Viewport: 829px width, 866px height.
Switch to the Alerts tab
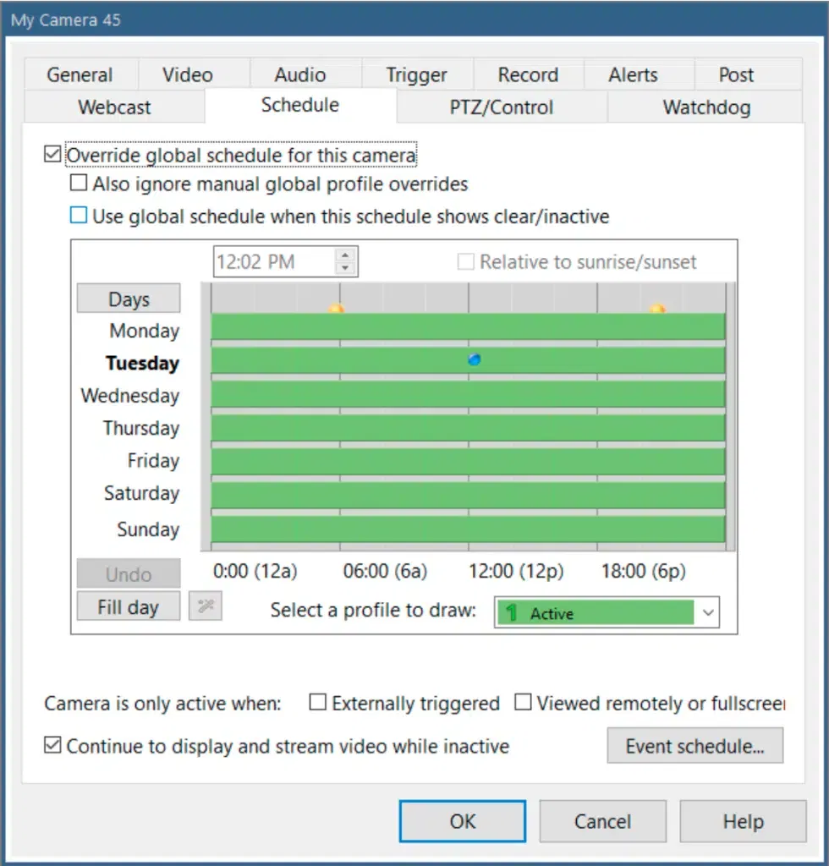tap(633, 75)
